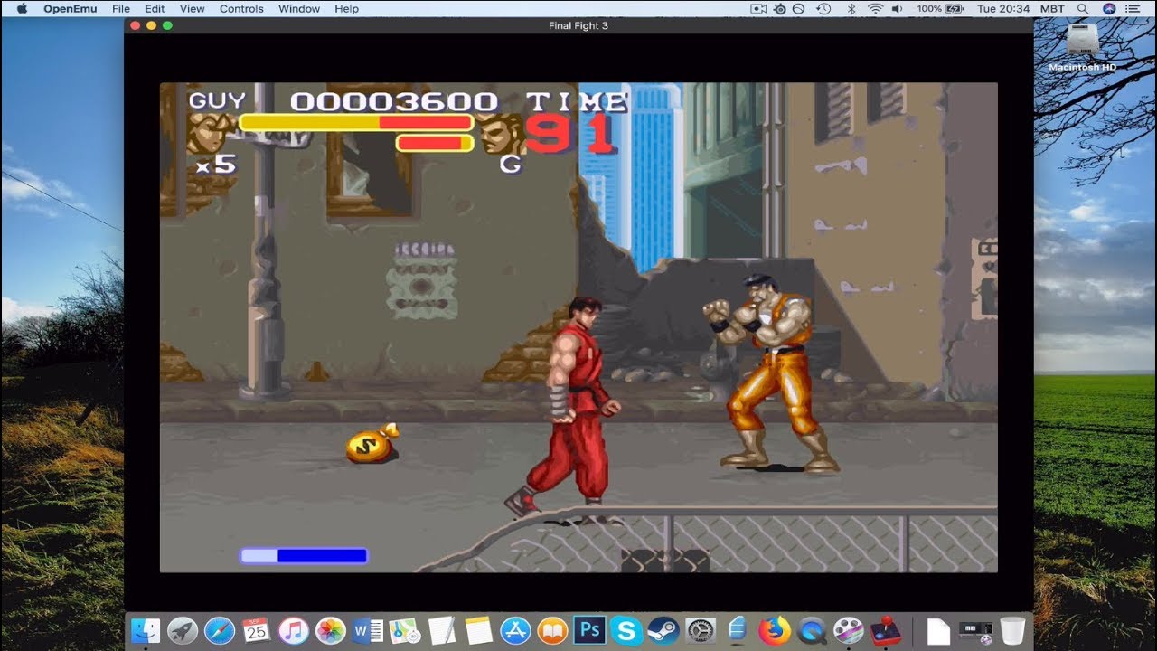Open Safari compass icon in dock
This screenshot has width=1157, height=651.
[220, 630]
